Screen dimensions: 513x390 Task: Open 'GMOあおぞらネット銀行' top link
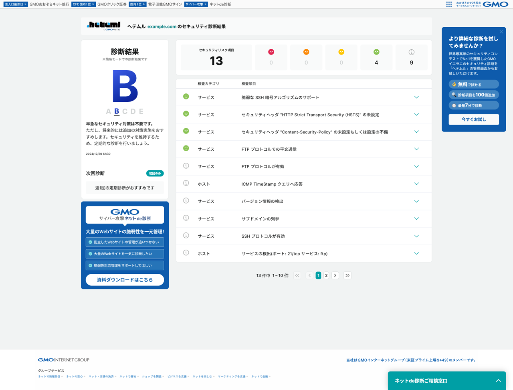pos(49,4)
